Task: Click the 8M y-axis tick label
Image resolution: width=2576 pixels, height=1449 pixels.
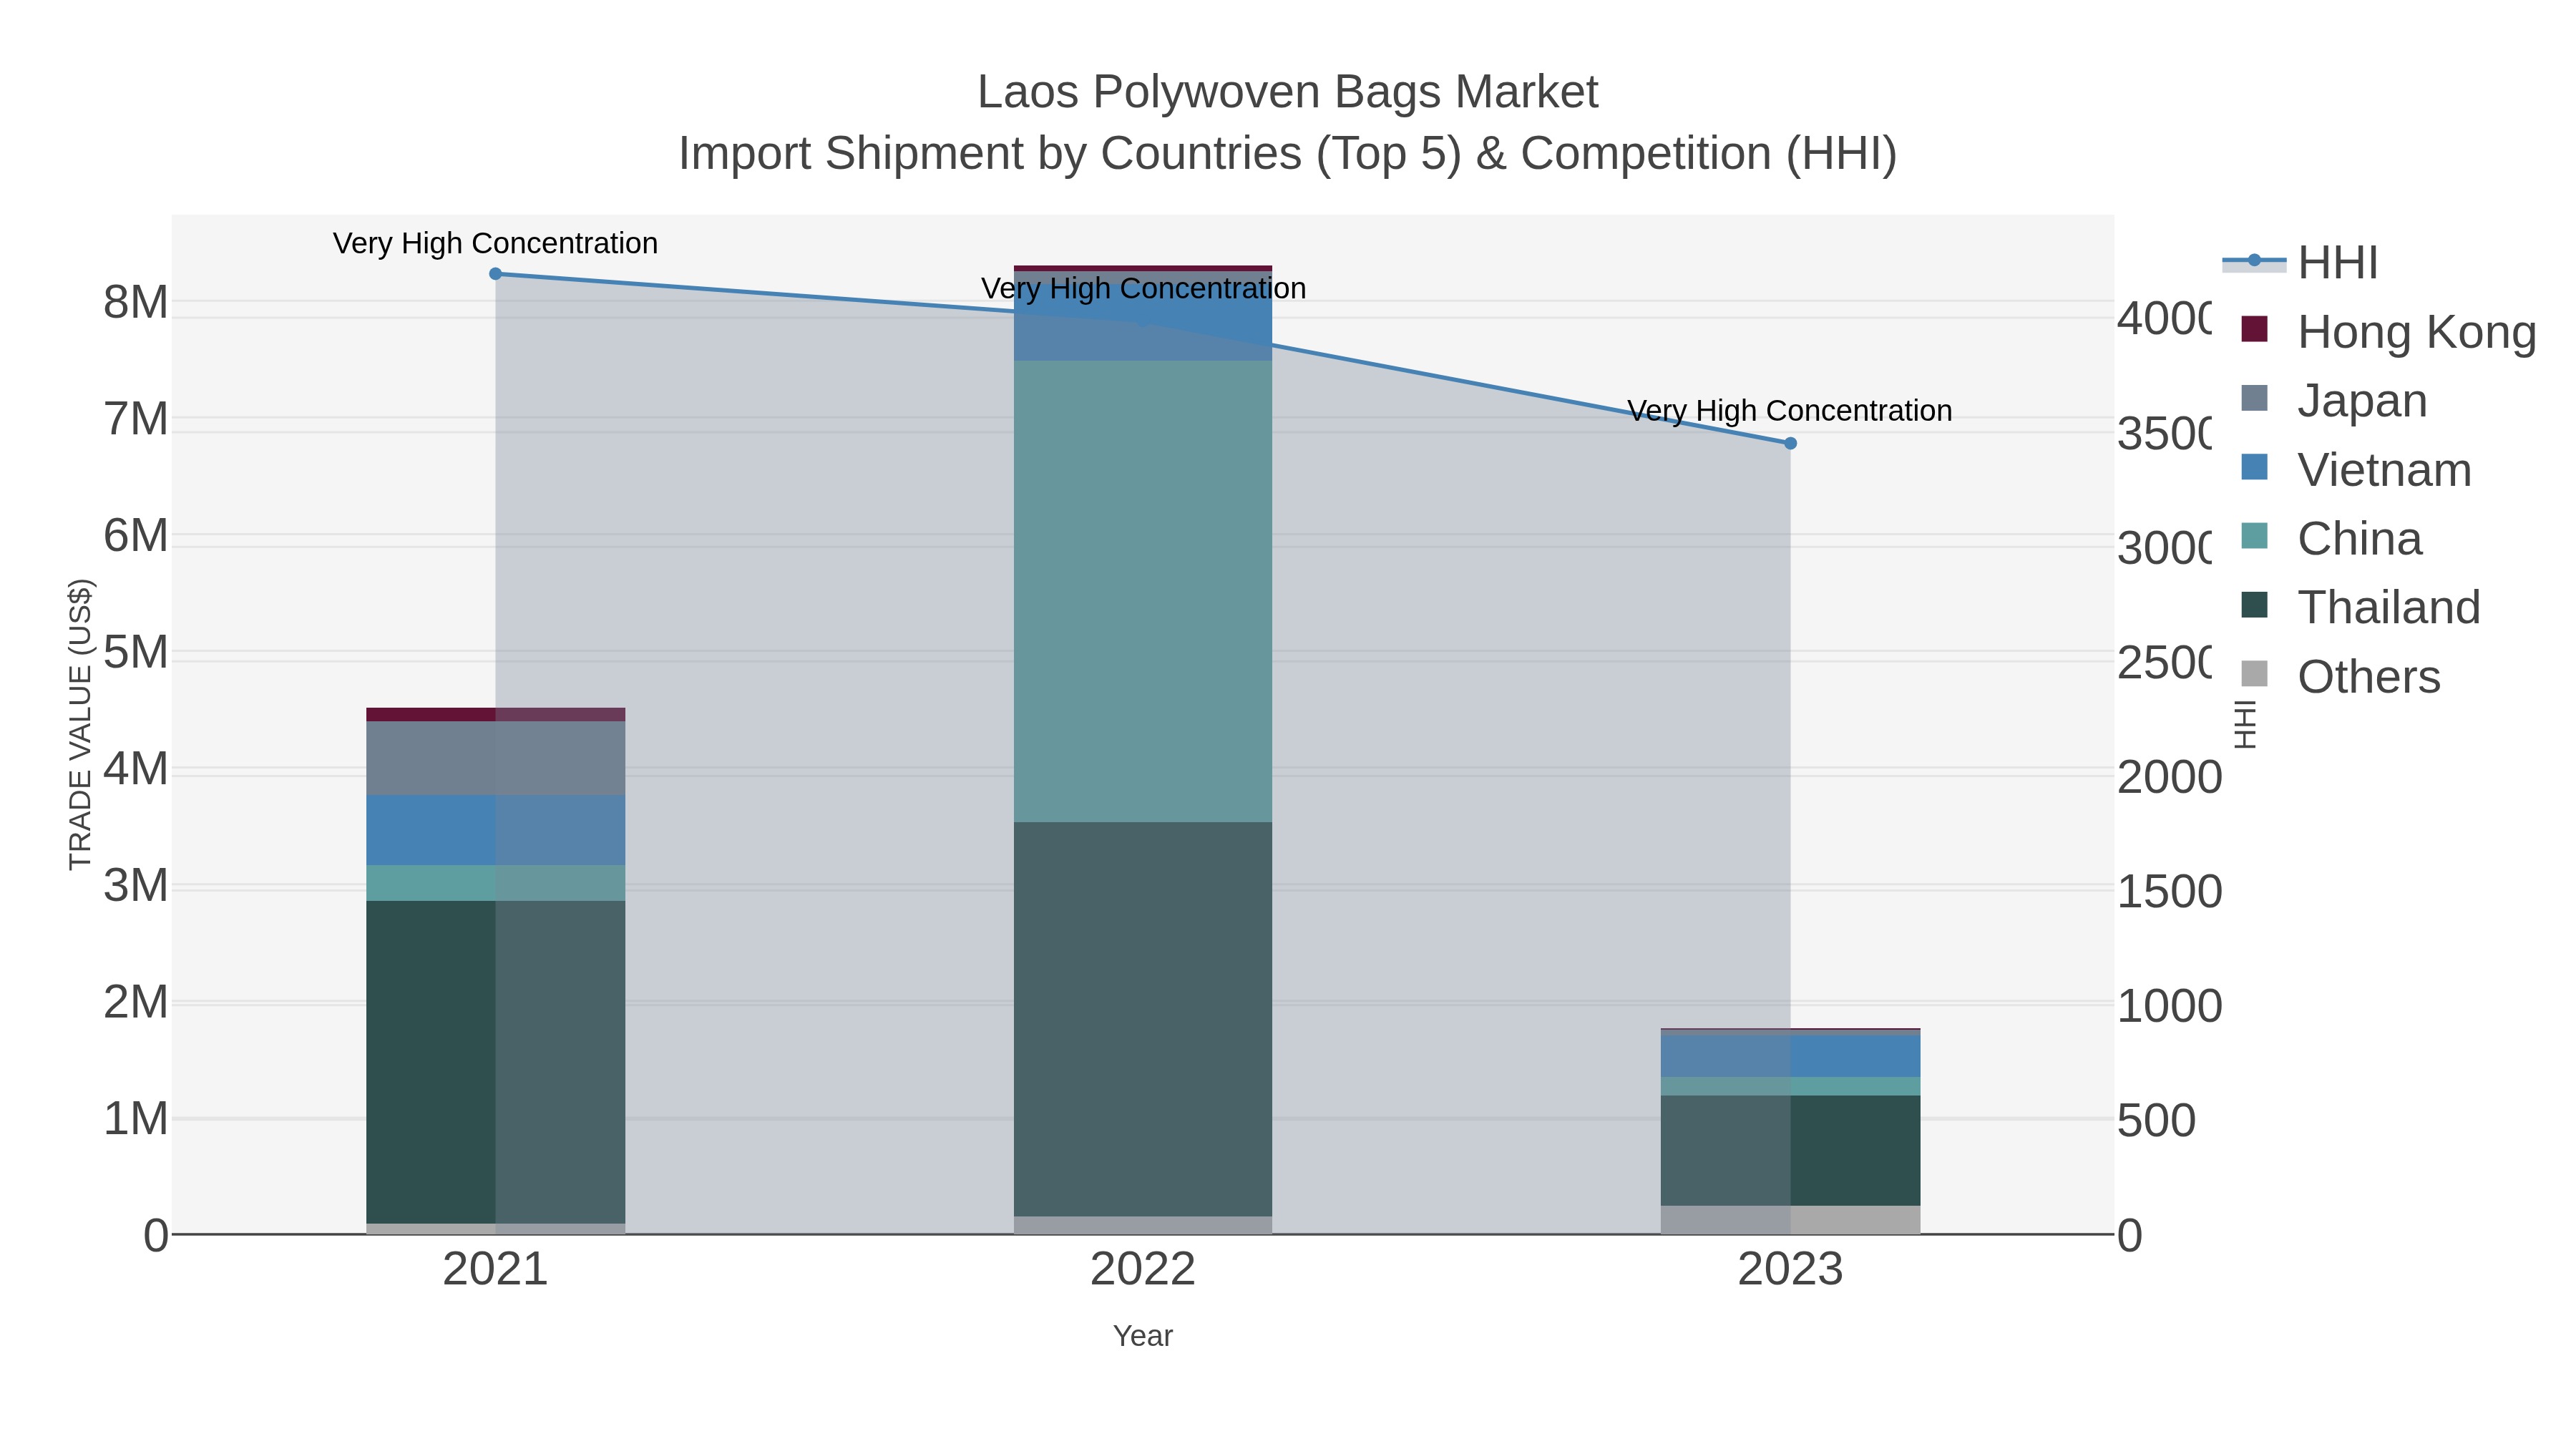Action: [136, 302]
